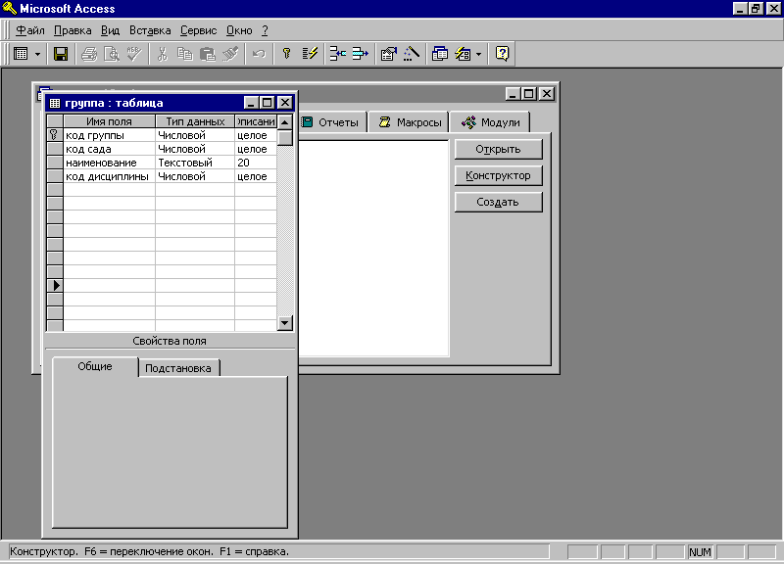784x564 pixels.
Task: Click the New Object icon
Action: [x=463, y=54]
